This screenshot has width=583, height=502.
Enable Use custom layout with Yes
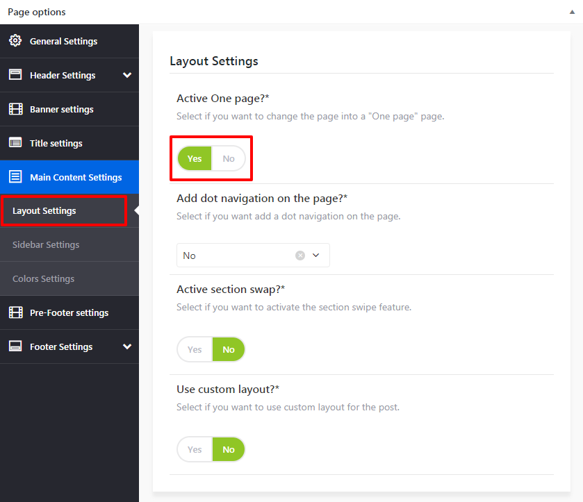pyautogui.click(x=195, y=449)
